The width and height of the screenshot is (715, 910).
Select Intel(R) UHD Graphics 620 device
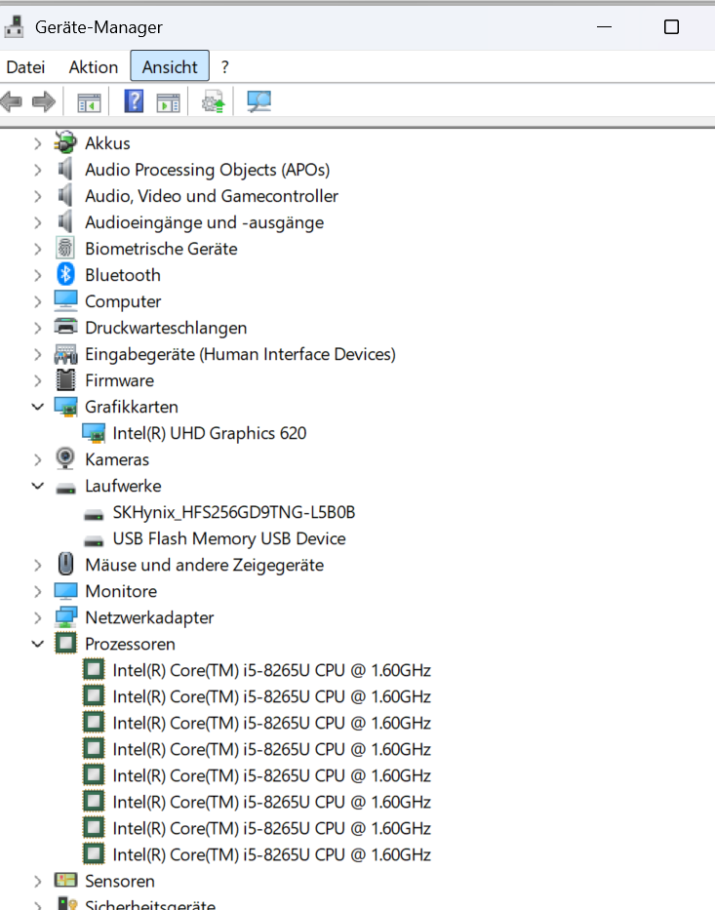tap(209, 433)
